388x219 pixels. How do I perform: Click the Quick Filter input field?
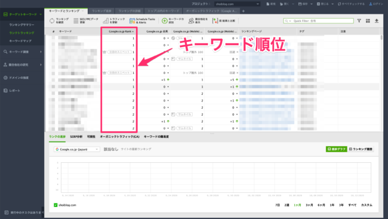(318, 21)
